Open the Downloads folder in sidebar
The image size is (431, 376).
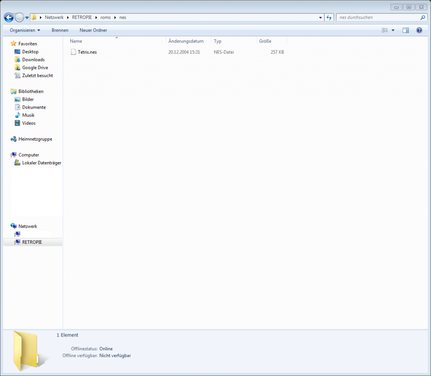click(x=33, y=60)
